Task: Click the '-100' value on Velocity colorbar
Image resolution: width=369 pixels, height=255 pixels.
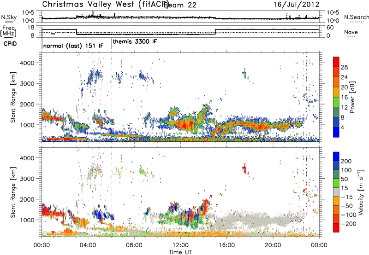Action: (348, 215)
